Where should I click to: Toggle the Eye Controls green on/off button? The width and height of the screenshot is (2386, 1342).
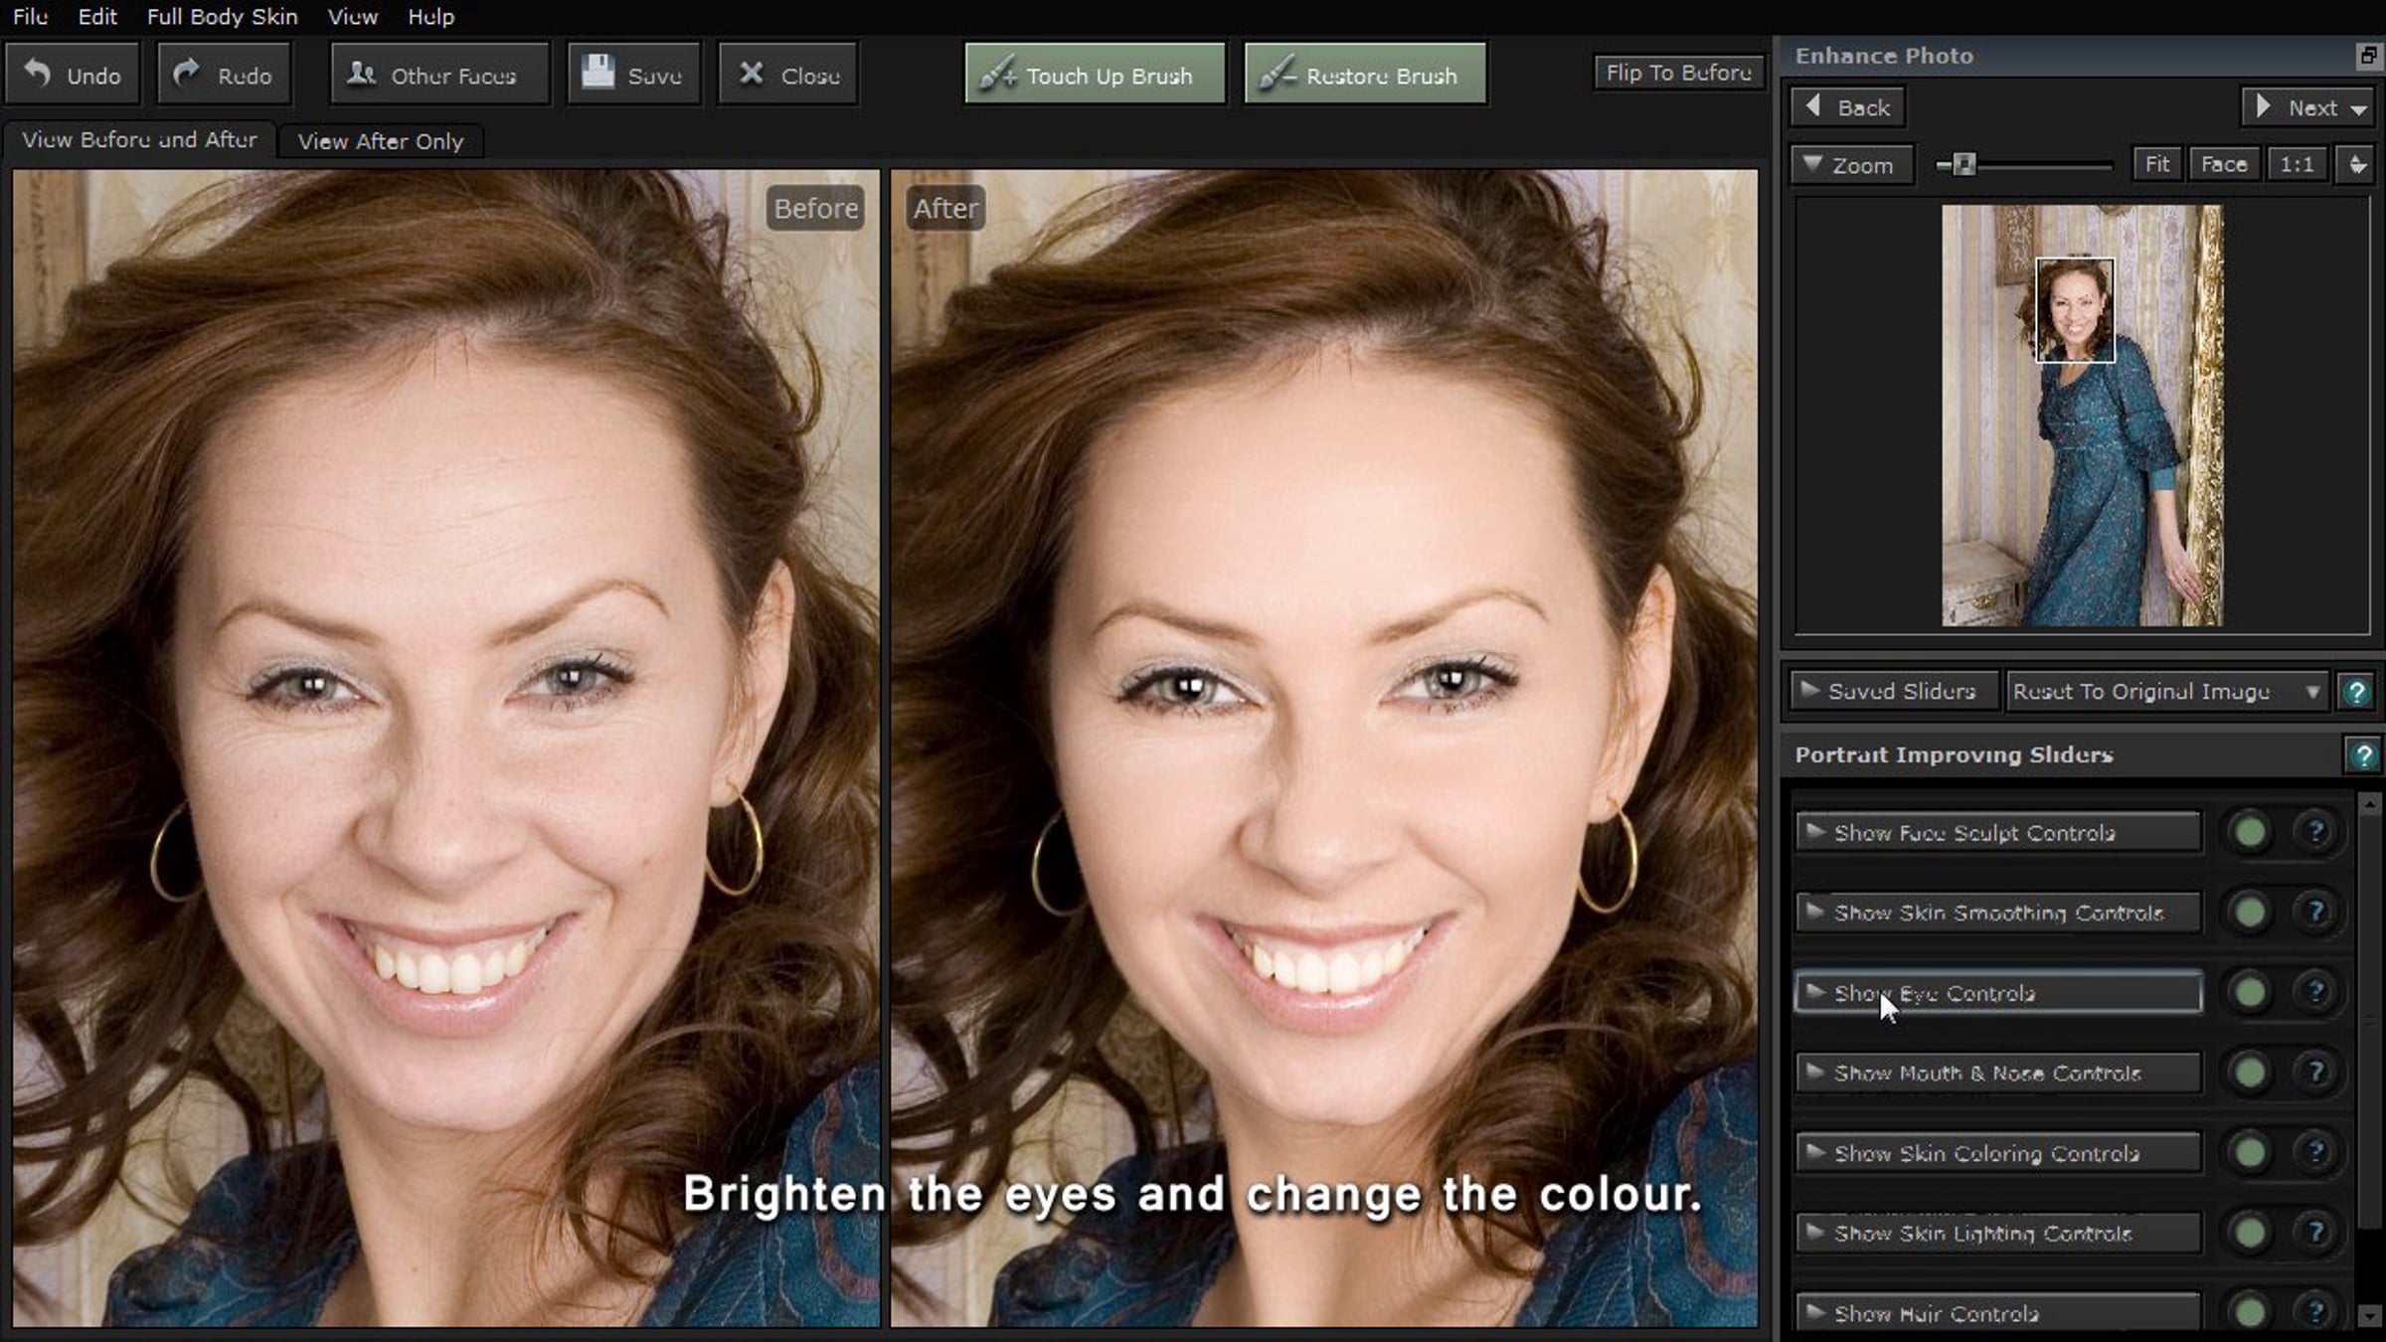click(x=2250, y=992)
